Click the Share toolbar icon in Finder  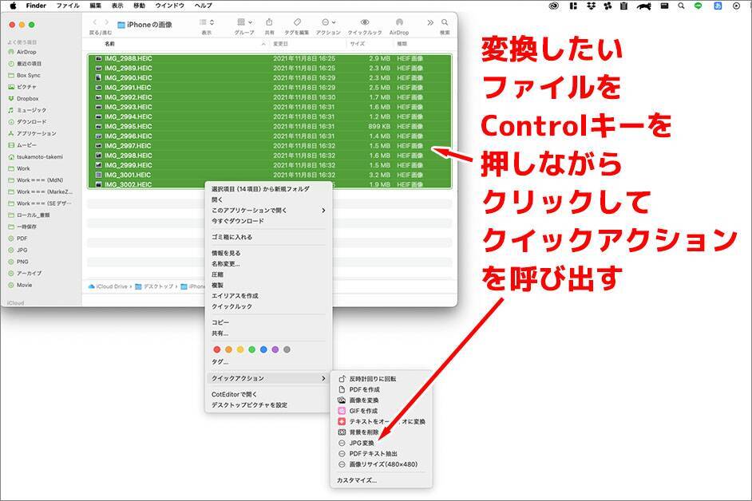[270, 22]
